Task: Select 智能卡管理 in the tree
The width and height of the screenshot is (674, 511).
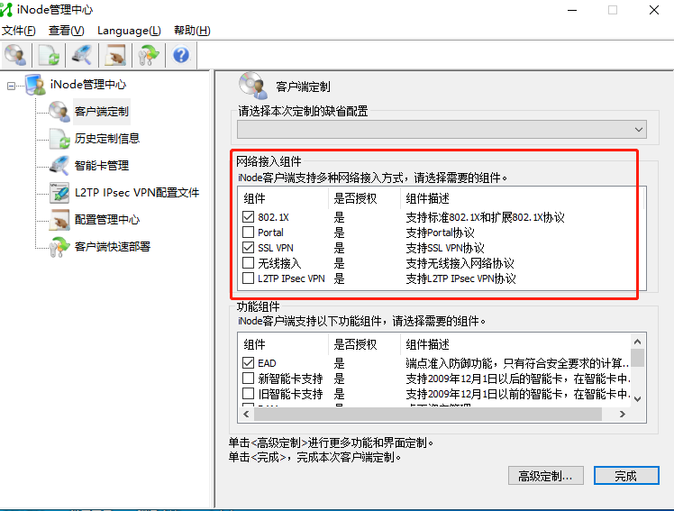Action: (x=102, y=166)
